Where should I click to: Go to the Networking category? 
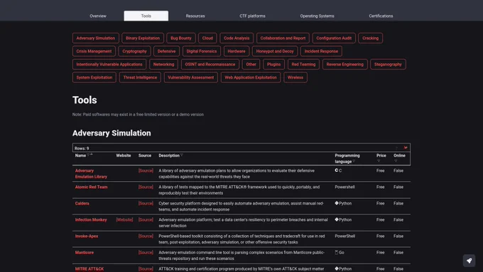(x=163, y=65)
